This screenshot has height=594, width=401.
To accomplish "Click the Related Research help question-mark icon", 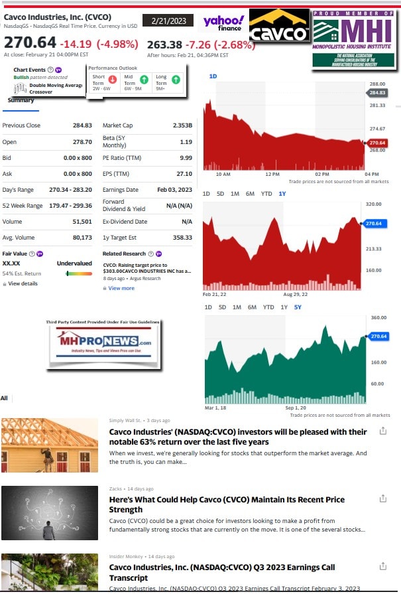I will 151,254.
